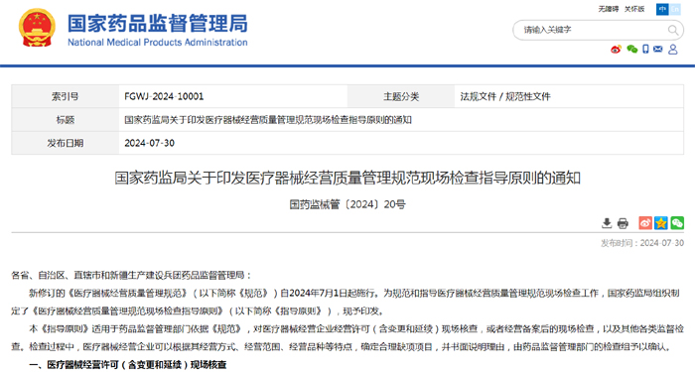
Task: Open 无障碍 accessibility mode
Action: pyautogui.click(x=608, y=9)
